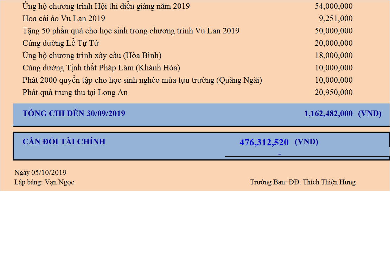This screenshot has height=271, width=390.
Task: Select the 'Cúng dường Lễ Tự Tứ' entry
Action: pos(60,43)
